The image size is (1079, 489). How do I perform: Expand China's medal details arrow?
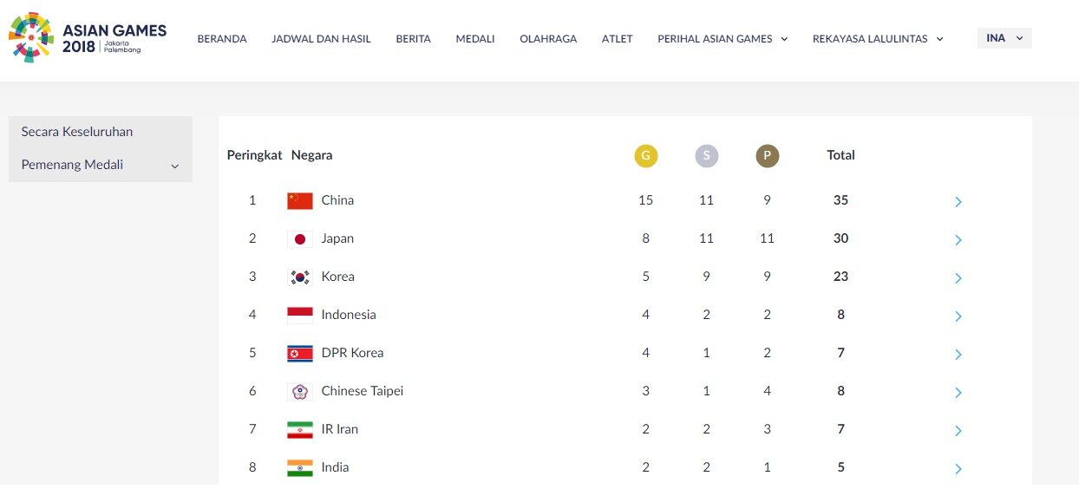click(958, 202)
